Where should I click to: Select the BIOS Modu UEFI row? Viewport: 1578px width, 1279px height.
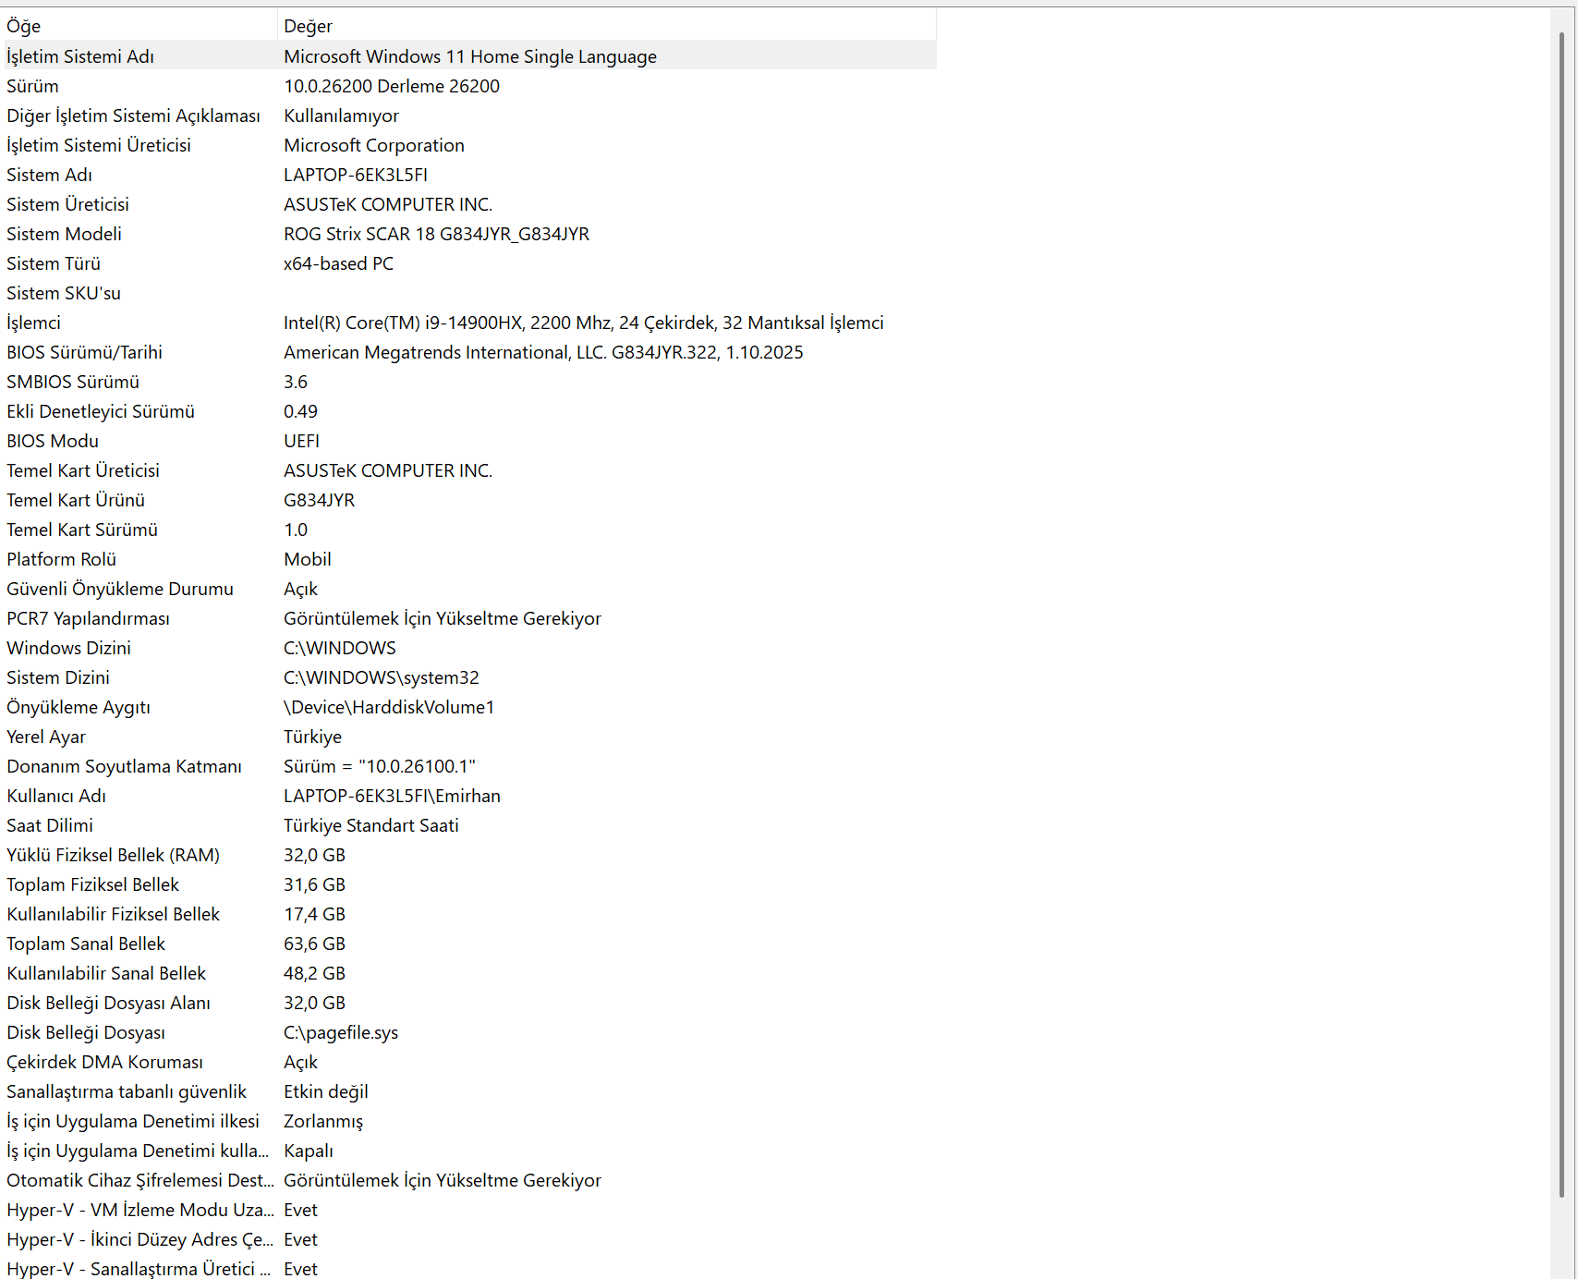point(469,441)
